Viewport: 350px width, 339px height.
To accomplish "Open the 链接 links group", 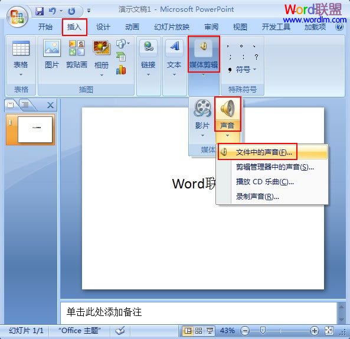I will pyautogui.click(x=148, y=58).
